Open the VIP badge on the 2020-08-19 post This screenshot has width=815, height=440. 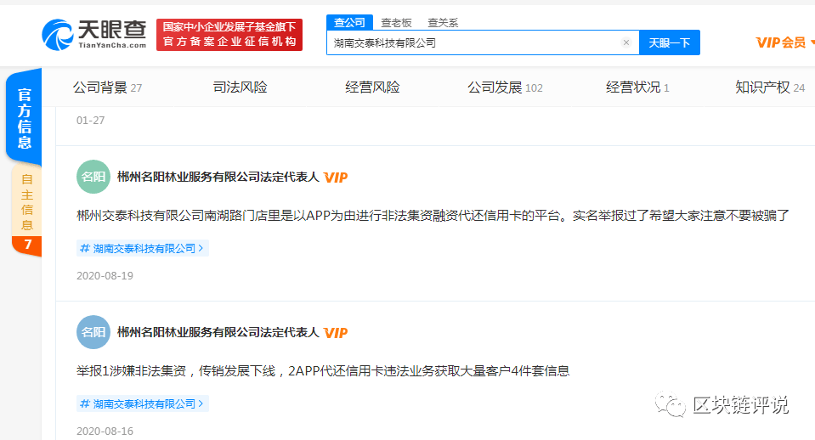[x=336, y=178]
